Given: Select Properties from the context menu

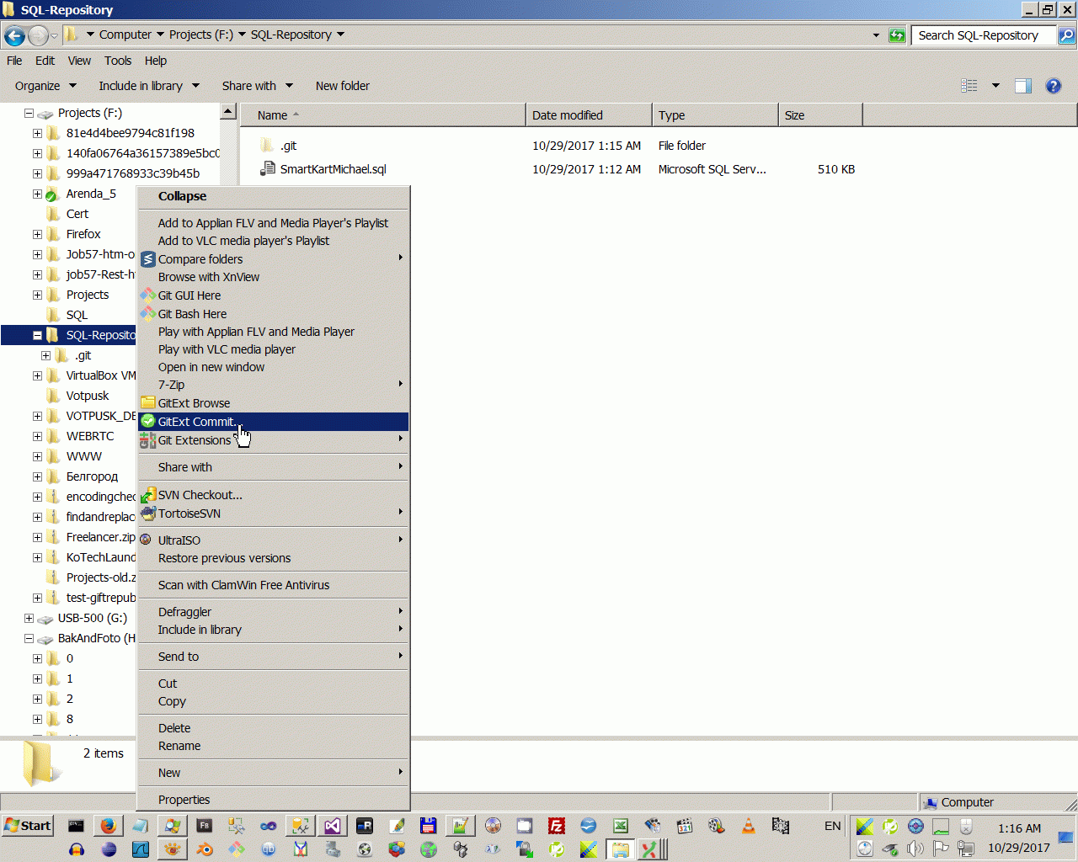Looking at the screenshot, I should click(273, 800).
